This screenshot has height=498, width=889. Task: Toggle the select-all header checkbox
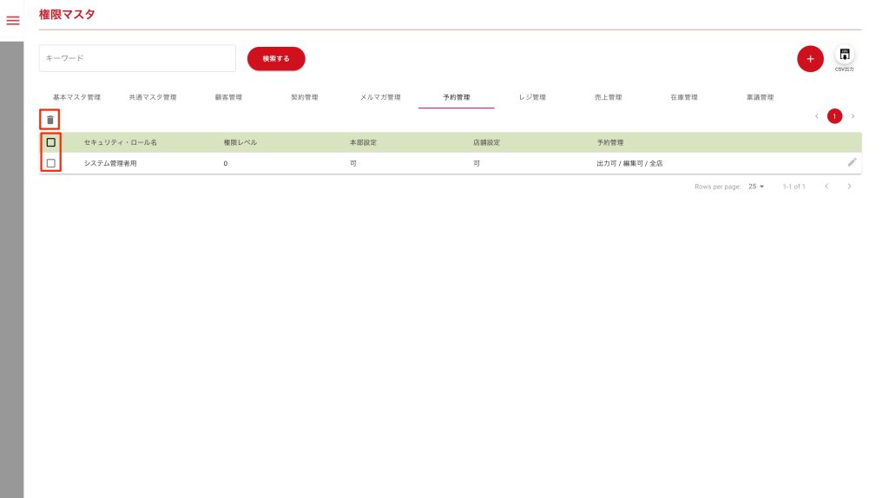tap(51, 142)
